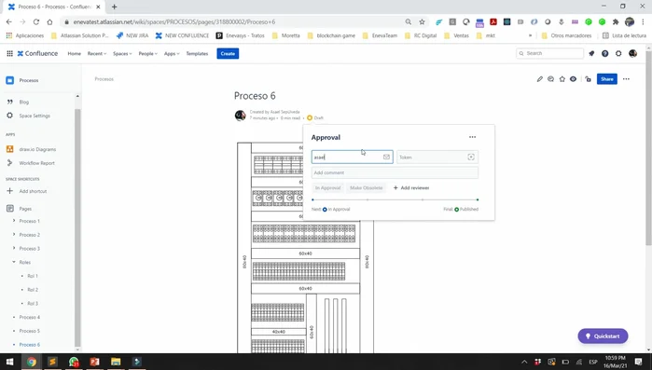The width and height of the screenshot is (652, 370).
Task: Open the user profile avatar in Confluence header
Action: point(632,53)
